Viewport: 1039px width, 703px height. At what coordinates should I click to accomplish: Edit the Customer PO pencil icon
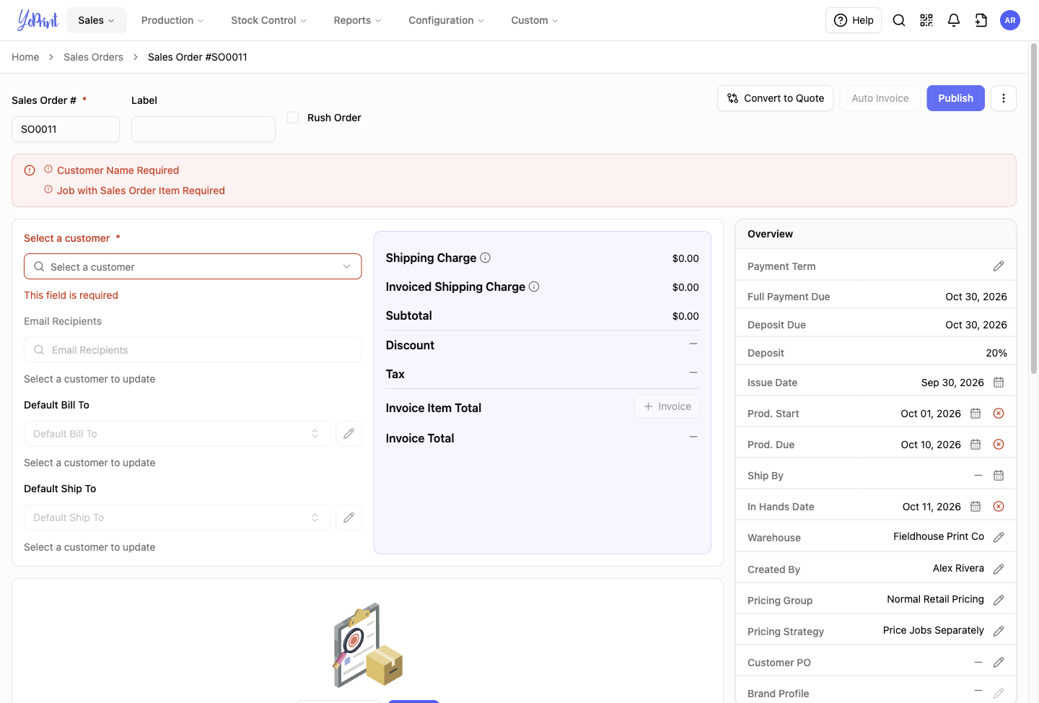[x=999, y=663]
